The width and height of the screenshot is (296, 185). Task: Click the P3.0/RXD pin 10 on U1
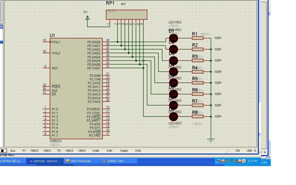(106, 109)
